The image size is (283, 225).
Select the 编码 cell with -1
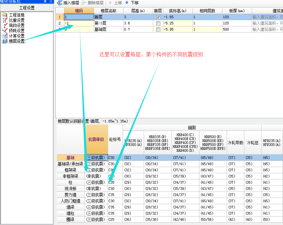79,23
